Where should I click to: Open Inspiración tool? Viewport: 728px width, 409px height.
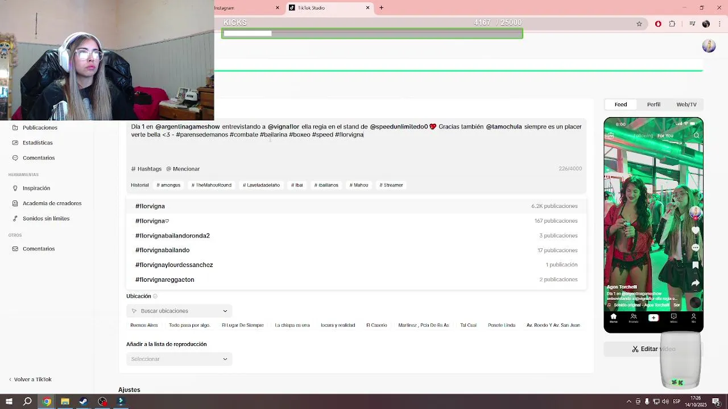click(32, 188)
